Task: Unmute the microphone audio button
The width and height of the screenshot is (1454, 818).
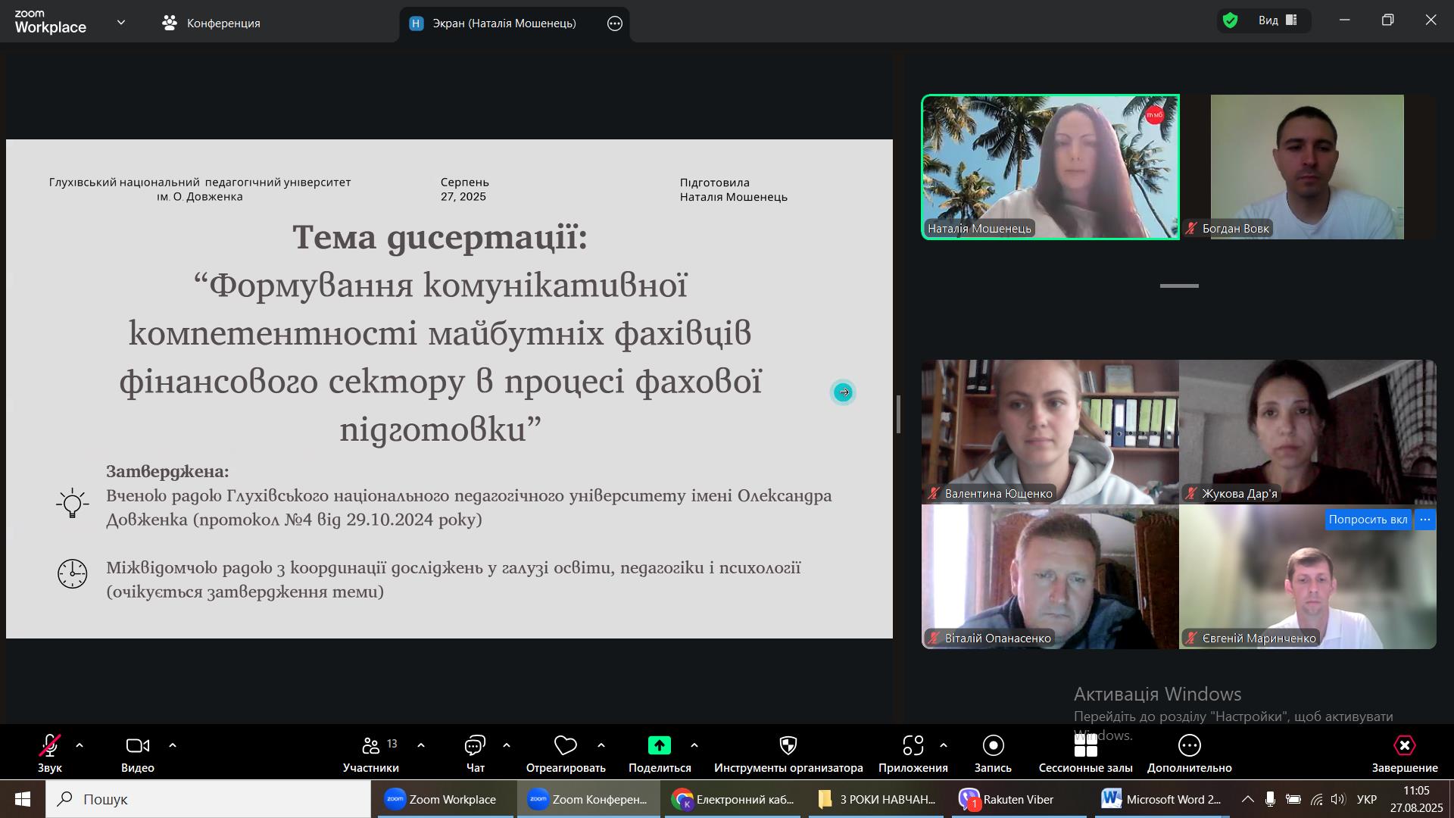Action: point(50,746)
